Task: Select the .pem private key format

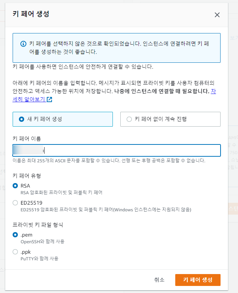Action: pyautogui.click(x=15, y=235)
